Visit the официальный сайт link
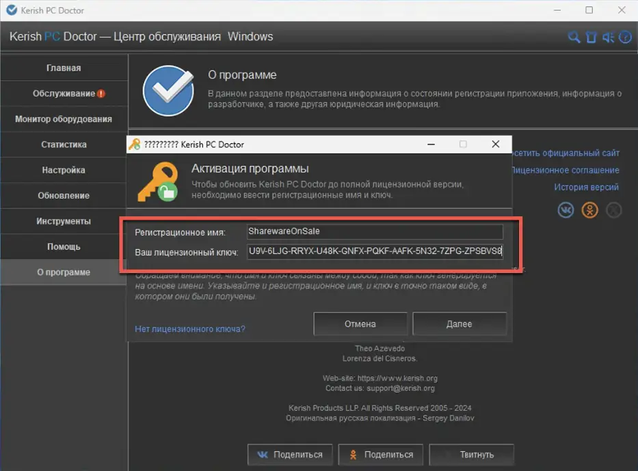Viewport: 638px width, 471px height. click(x=566, y=153)
